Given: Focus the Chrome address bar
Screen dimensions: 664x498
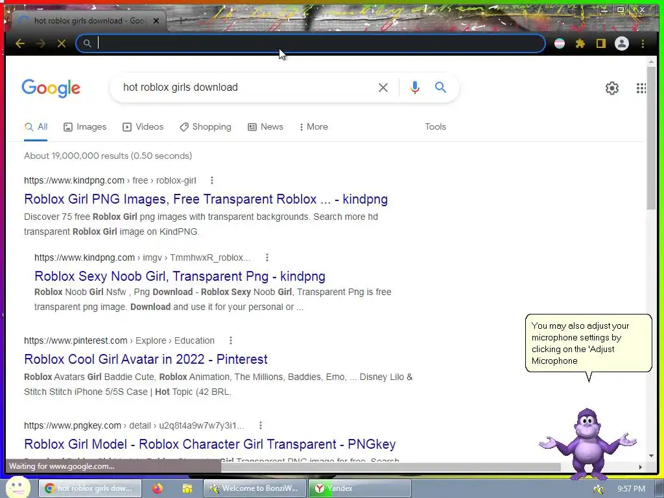Looking at the screenshot, I should (311, 43).
